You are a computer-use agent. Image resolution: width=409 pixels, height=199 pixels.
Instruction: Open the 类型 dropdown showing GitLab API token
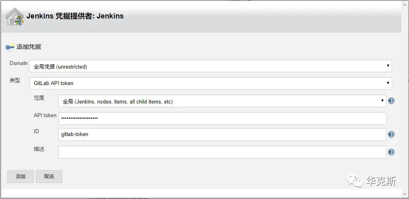point(210,83)
